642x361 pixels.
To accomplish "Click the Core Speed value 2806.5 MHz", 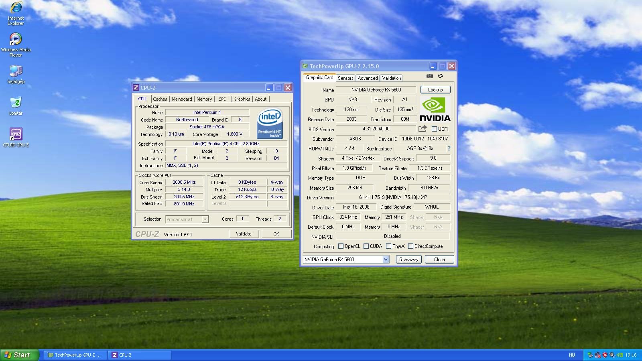I will (184, 182).
